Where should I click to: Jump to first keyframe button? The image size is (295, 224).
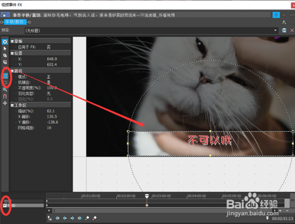[57, 218]
